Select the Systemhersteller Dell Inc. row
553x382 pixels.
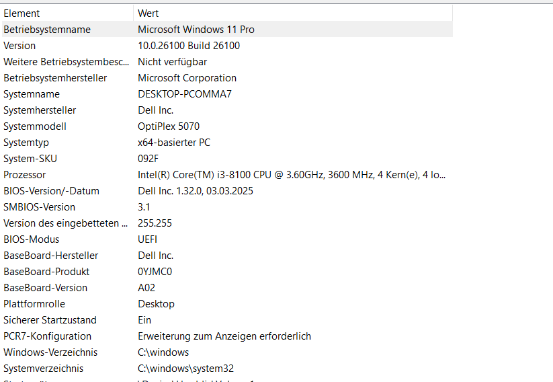pyautogui.click(x=40, y=110)
